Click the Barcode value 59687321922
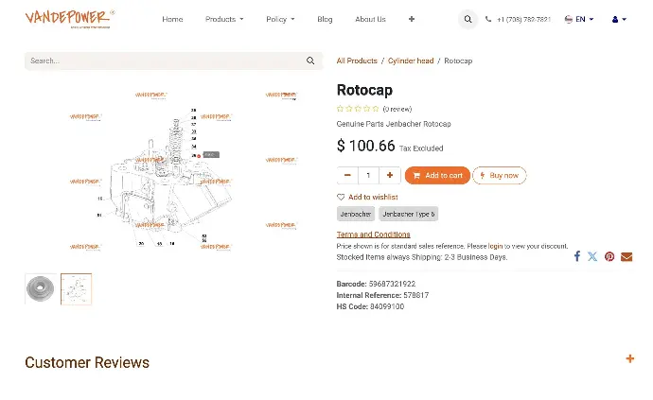The height and width of the screenshot is (400, 653). pyautogui.click(x=392, y=284)
